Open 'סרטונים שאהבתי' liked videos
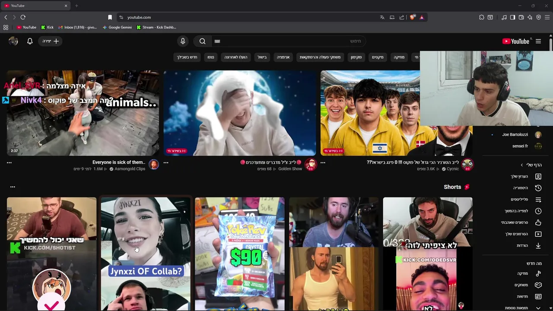Screen dimensions: 553x311 tap(526, 222)
